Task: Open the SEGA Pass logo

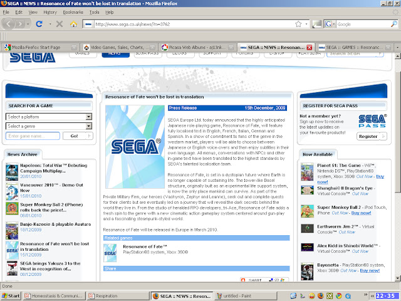Action: 372,121
